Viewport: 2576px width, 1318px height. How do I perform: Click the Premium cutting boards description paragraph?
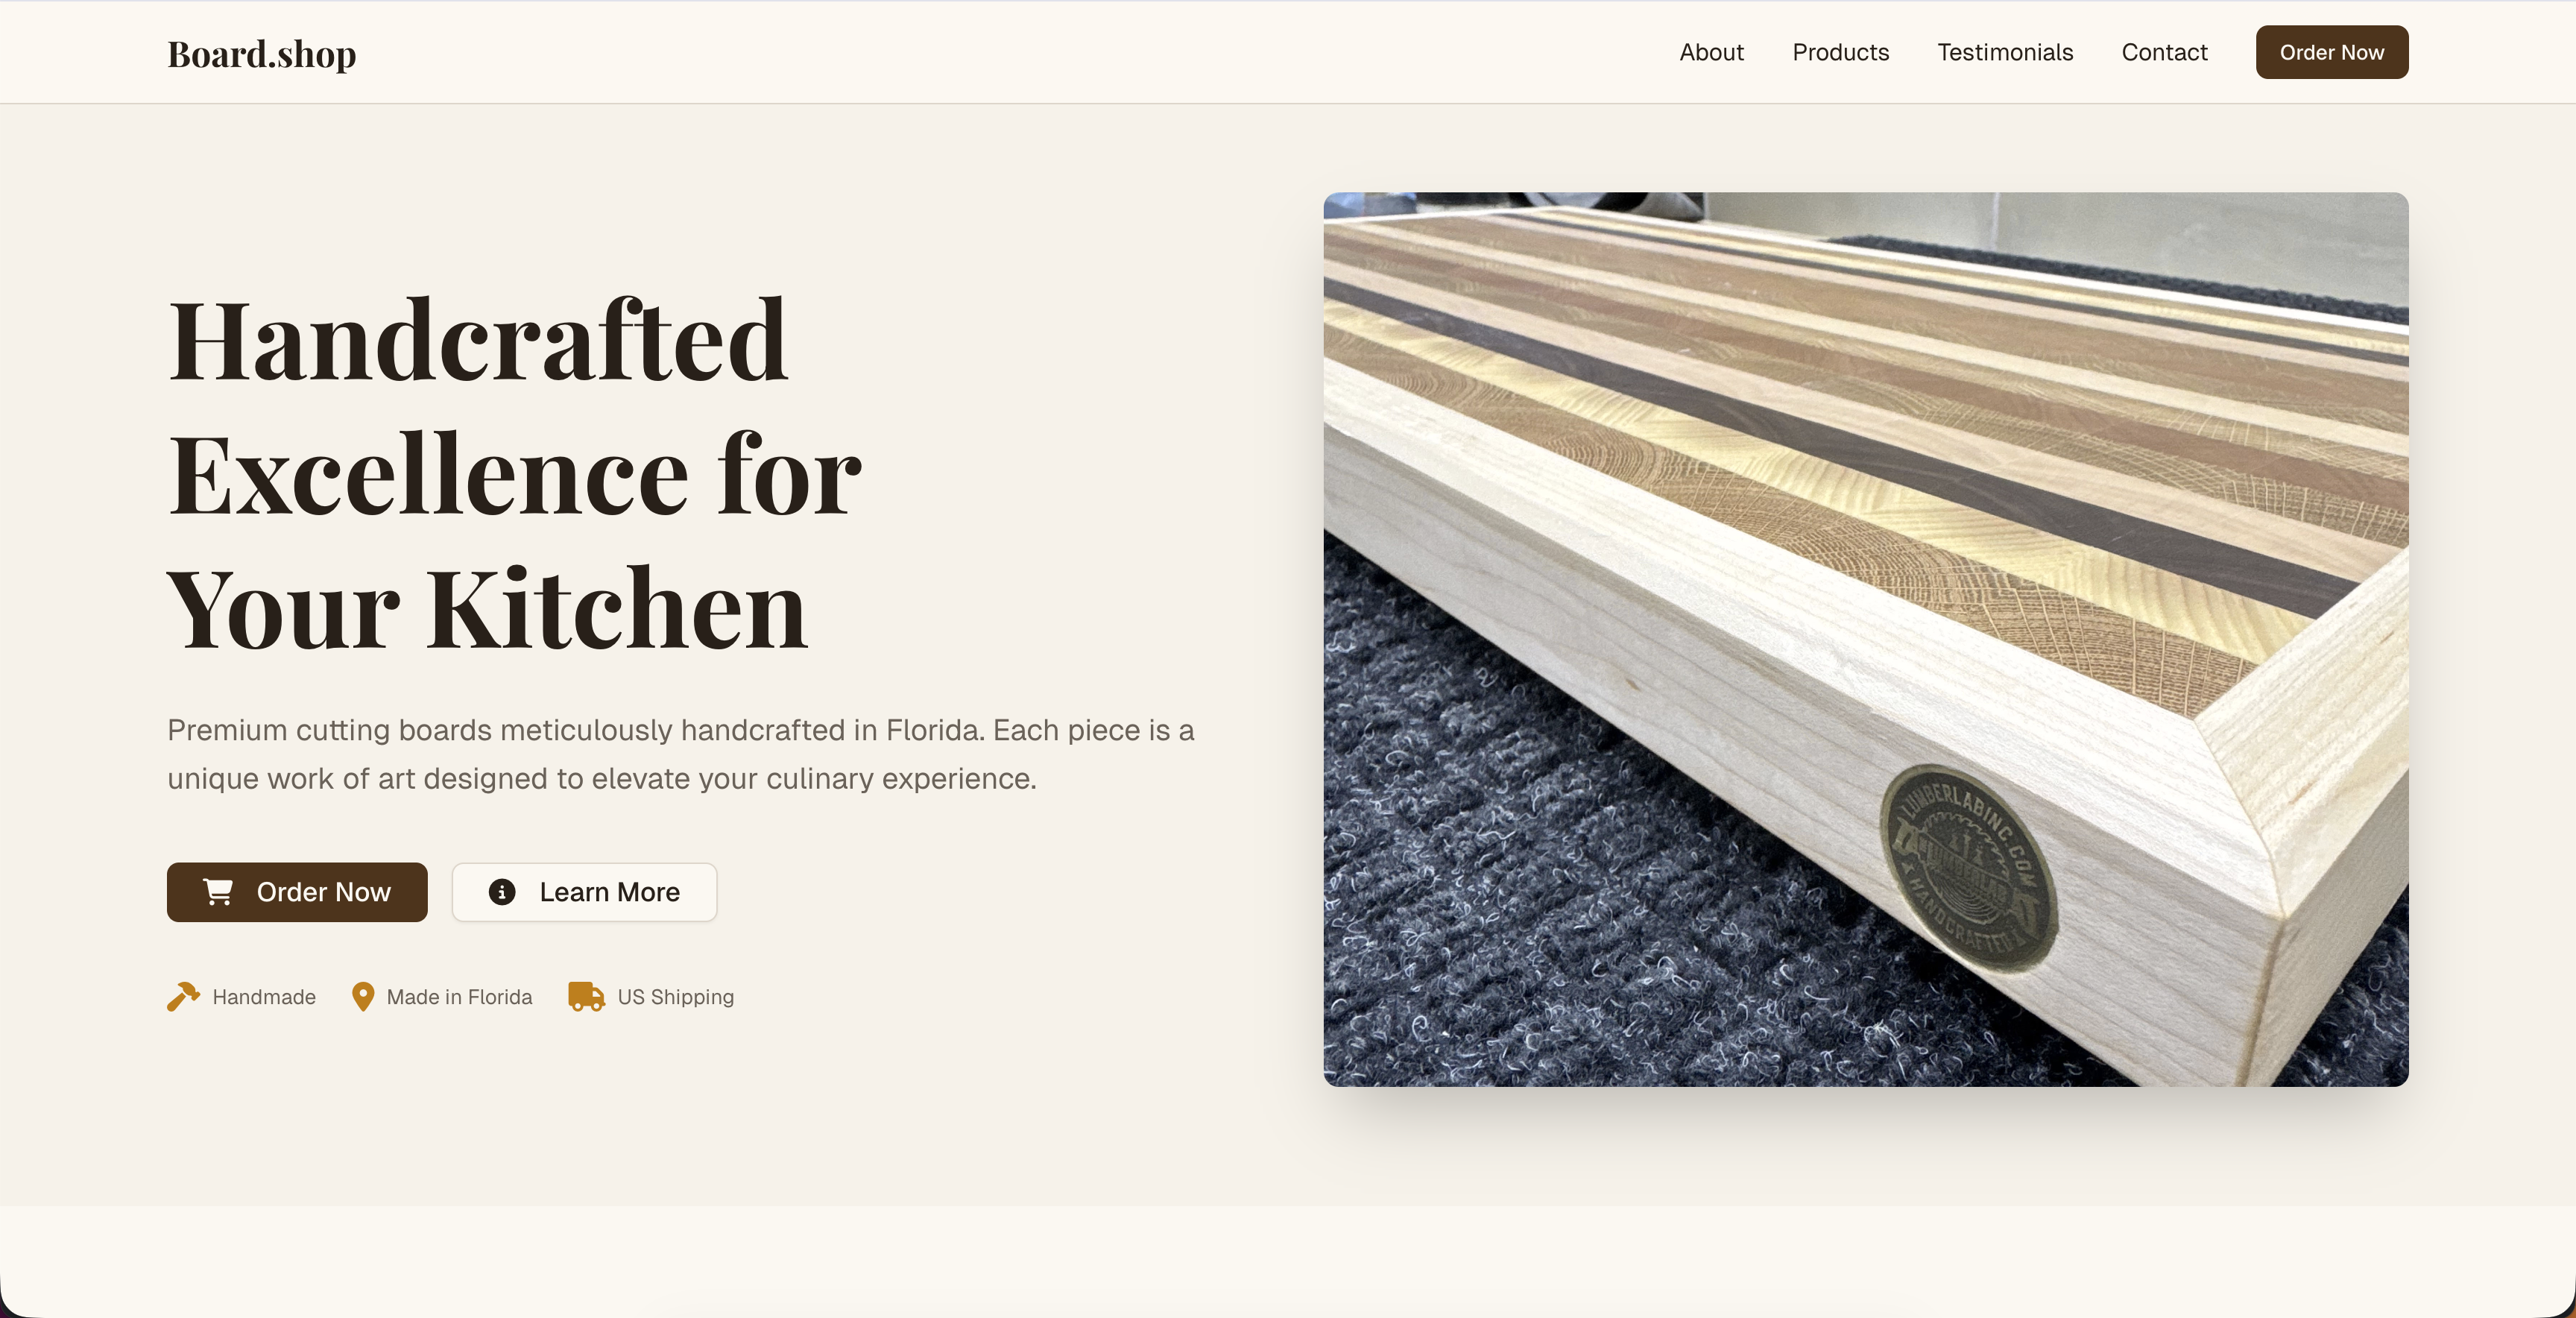(680, 754)
